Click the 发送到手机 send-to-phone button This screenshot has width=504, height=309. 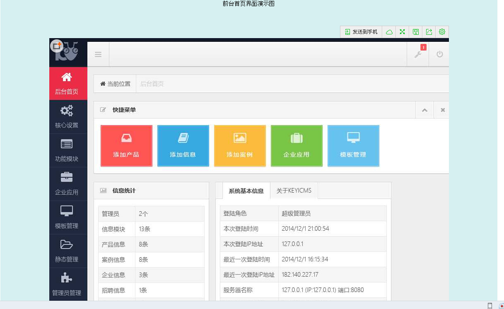[361, 32]
